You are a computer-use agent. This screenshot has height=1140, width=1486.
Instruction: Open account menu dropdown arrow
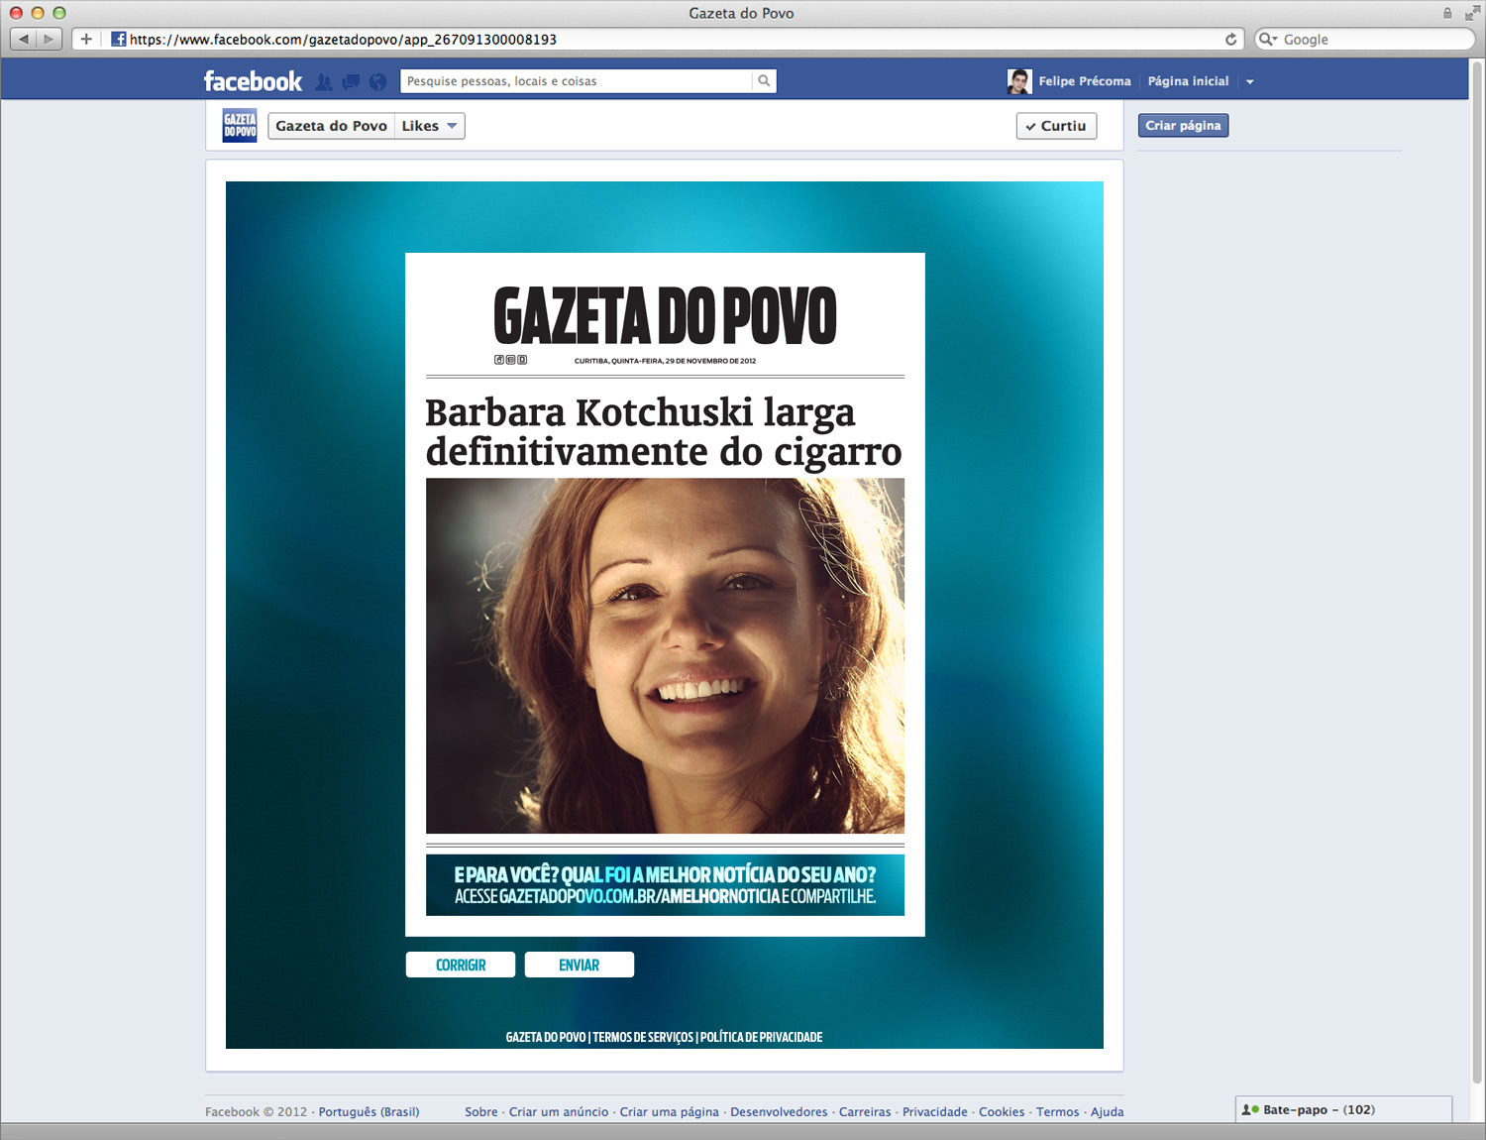coord(1250,82)
